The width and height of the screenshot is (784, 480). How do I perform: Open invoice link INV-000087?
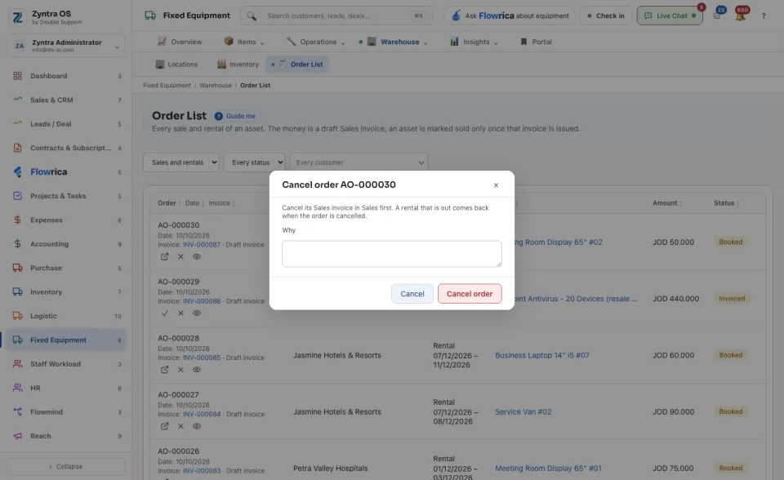click(202, 245)
